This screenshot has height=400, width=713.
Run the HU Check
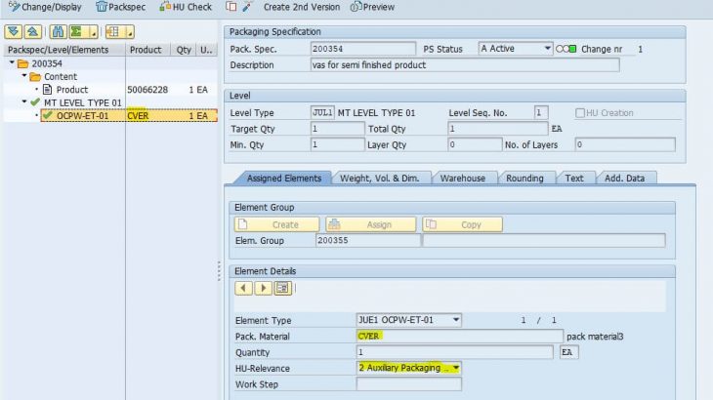tap(186, 7)
